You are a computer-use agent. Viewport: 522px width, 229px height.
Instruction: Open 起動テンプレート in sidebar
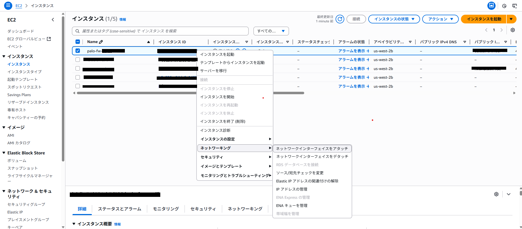22,80
